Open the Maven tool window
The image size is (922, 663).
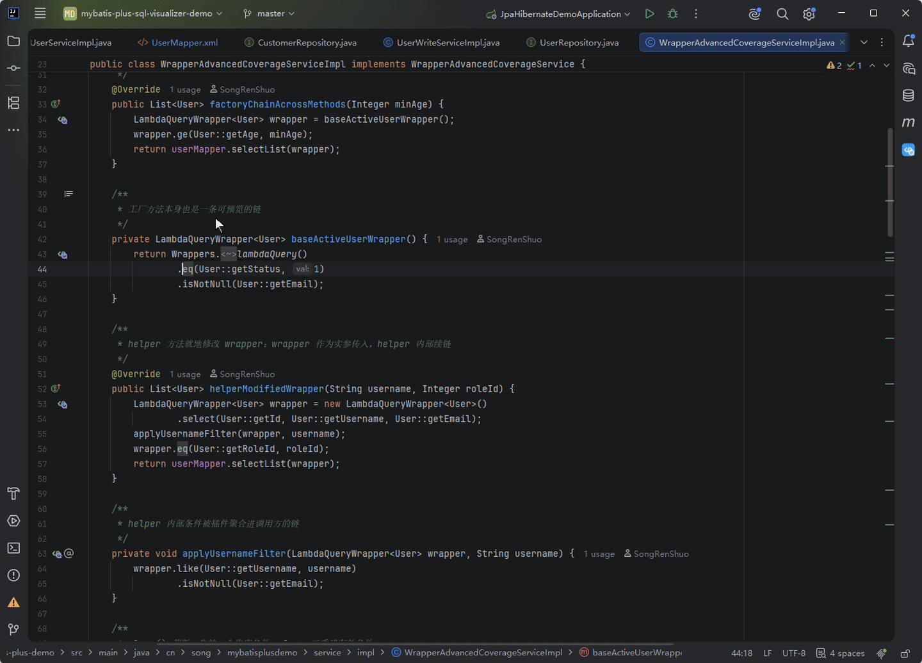point(908,122)
